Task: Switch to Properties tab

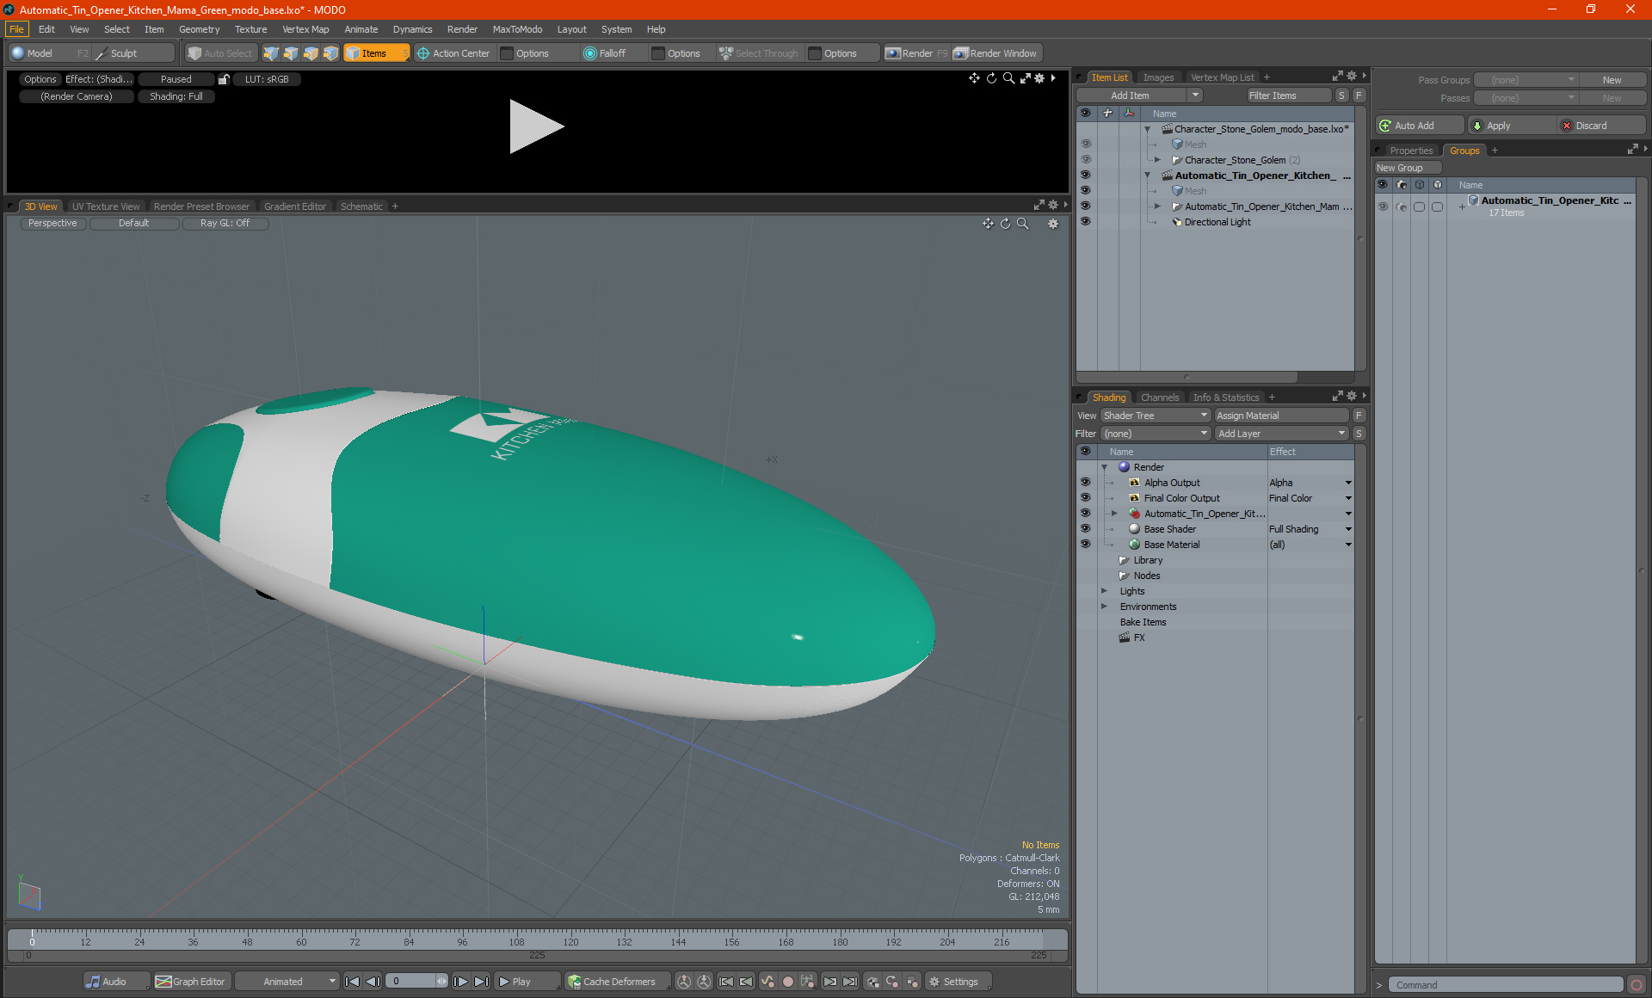Action: (1411, 151)
